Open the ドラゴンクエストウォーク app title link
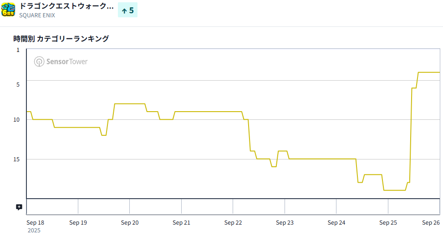Viewport: 443px width, 236px height. 66,6
